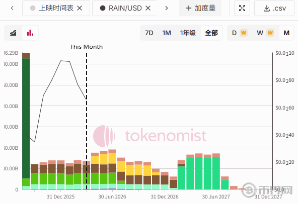Click the 加度量 add metric button
Viewport: 298px width, 204px height.
(200, 8)
